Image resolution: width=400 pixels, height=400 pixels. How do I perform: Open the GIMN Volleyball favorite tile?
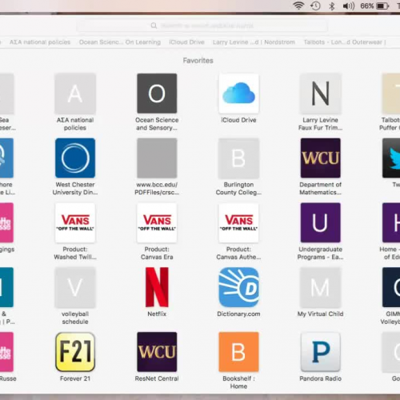[x=391, y=287]
